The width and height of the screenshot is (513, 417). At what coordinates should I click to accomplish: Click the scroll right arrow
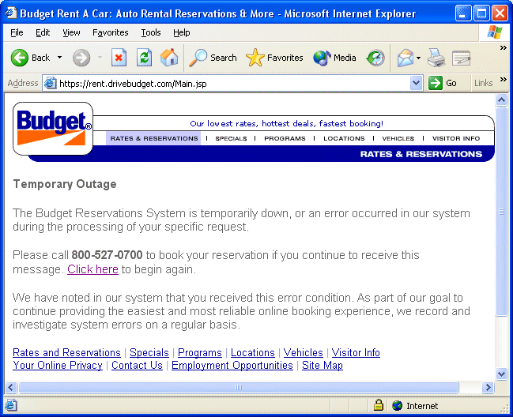coord(488,387)
